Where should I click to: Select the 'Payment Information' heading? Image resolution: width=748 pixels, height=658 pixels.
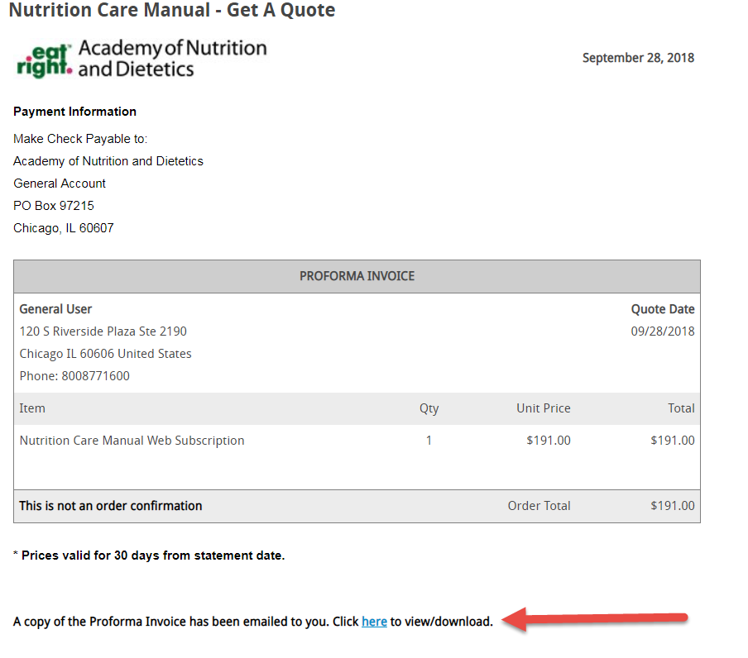(x=75, y=112)
